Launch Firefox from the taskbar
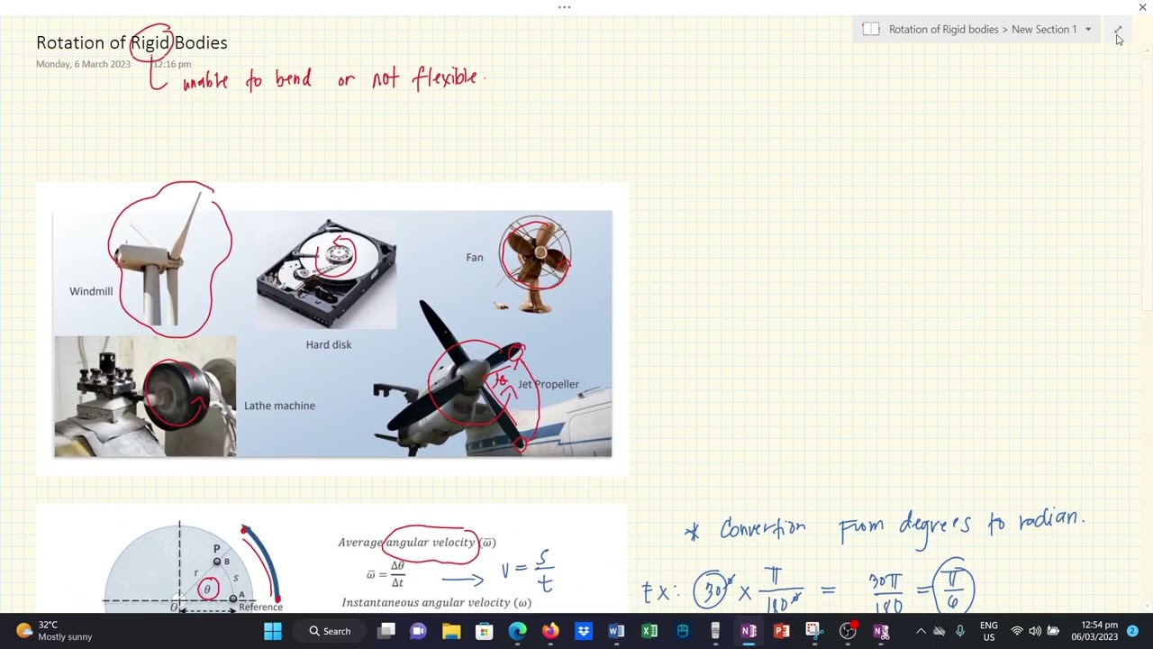 550,631
